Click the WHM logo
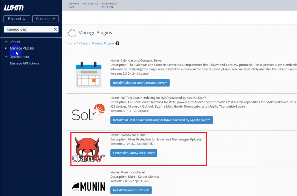 click(x=14, y=8)
